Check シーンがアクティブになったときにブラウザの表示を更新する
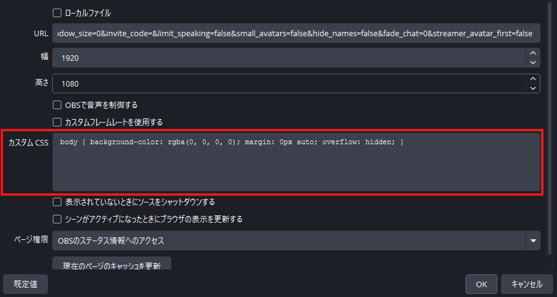 [x=57, y=219]
